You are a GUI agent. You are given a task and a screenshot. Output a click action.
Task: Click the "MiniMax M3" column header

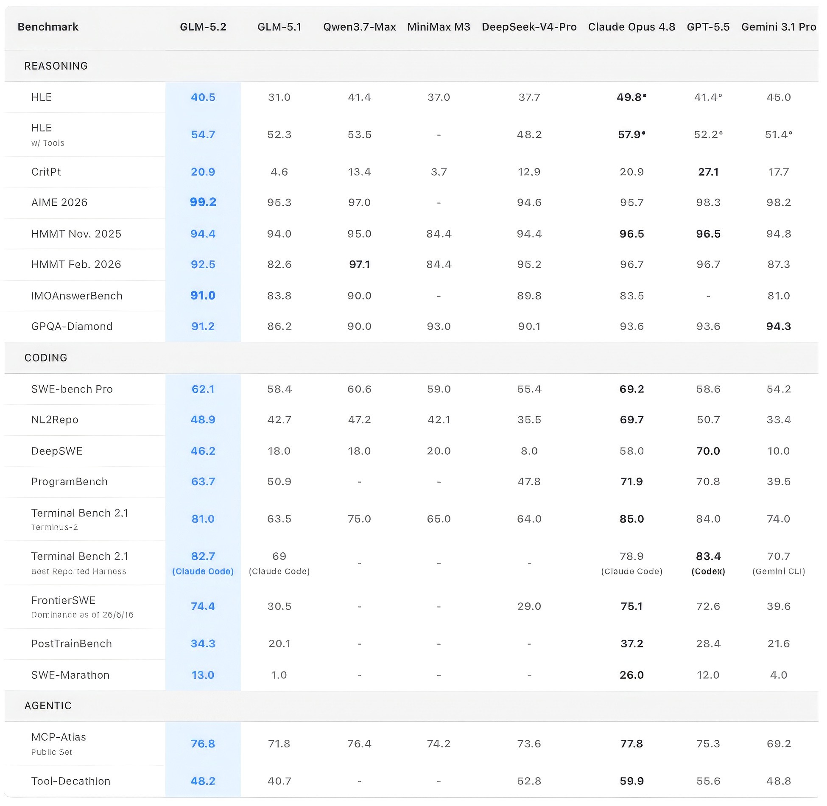pos(439,27)
